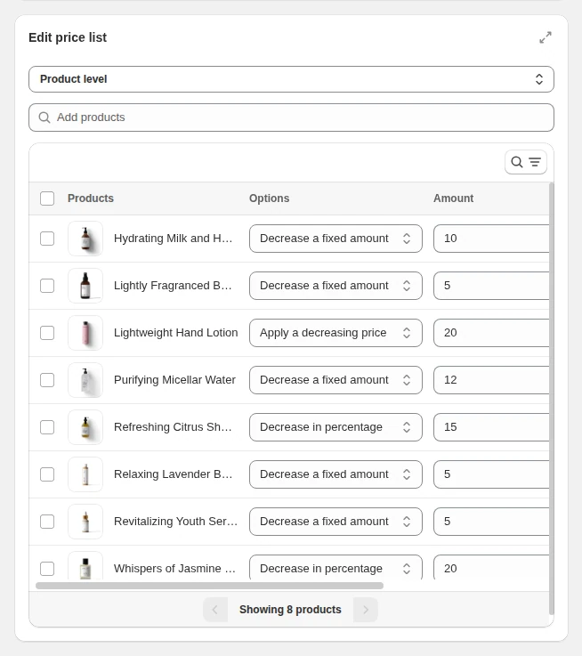The width and height of the screenshot is (582, 656).
Task: Open options dropdown for Lightly Fragranced product
Action: point(335,286)
